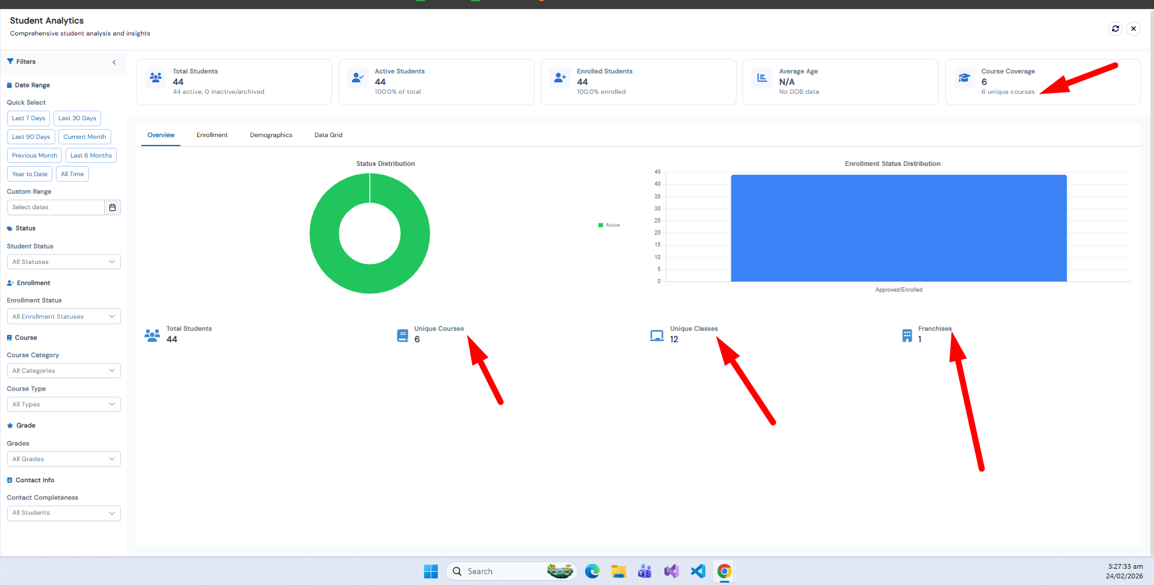Switch to the Enrollment tab

click(212, 135)
